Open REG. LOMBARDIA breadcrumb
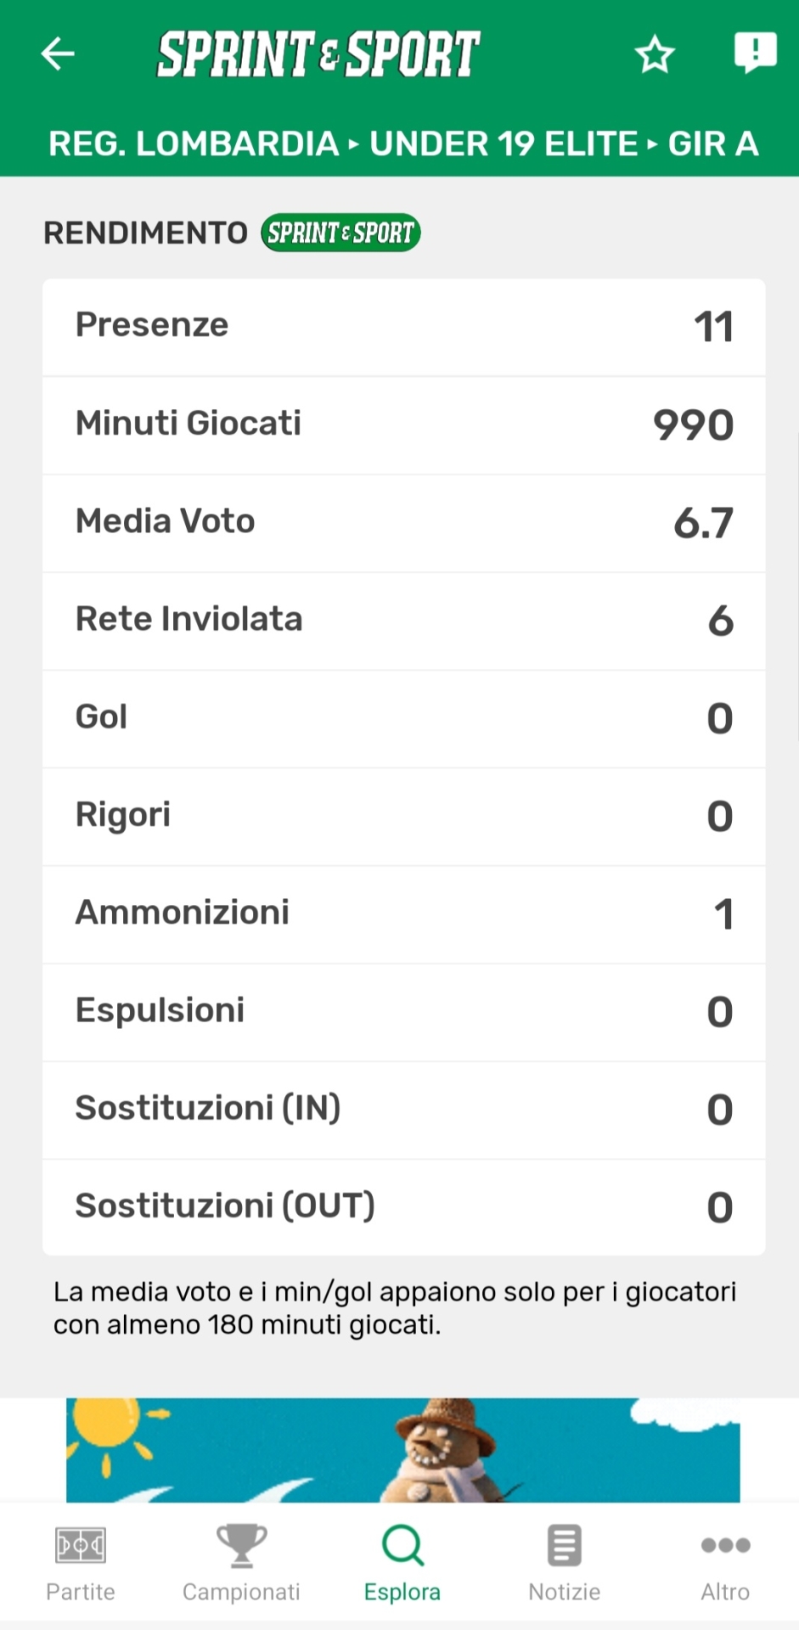Viewport: 799px width, 1630px height. click(x=194, y=144)
